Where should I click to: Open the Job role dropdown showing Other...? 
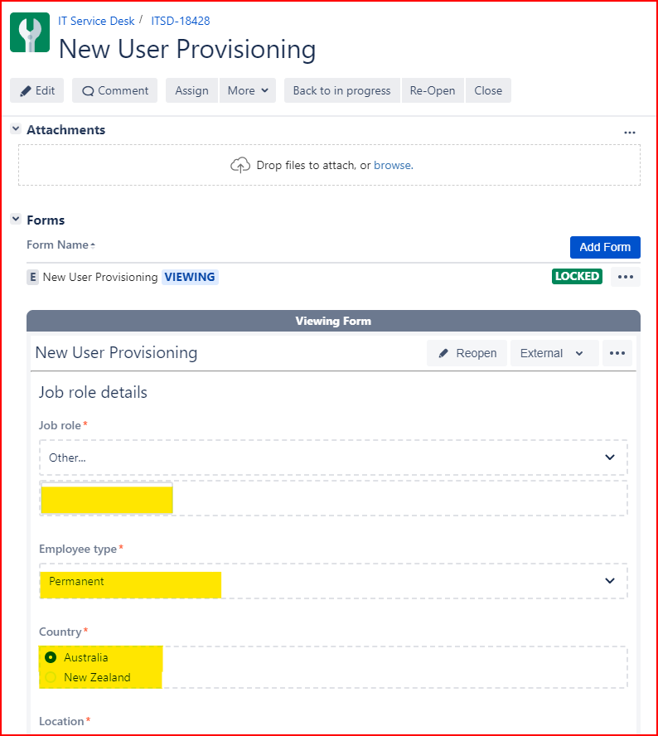333,458
